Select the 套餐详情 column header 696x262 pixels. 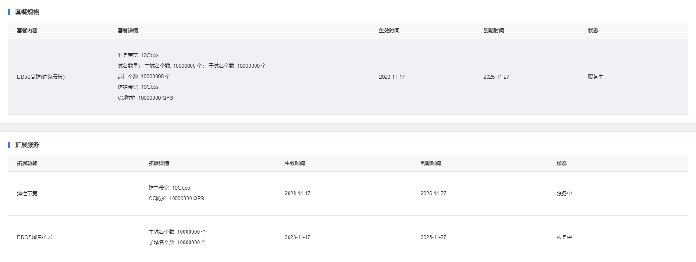pyautogui.click(x=128, y=31)
